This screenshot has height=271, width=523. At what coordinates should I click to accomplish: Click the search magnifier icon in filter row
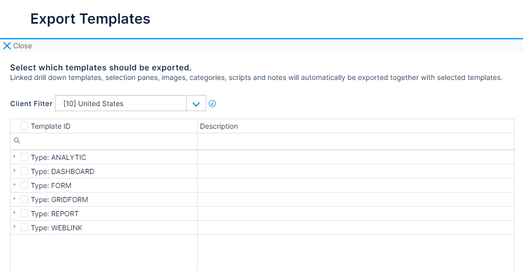click(17, 141)
